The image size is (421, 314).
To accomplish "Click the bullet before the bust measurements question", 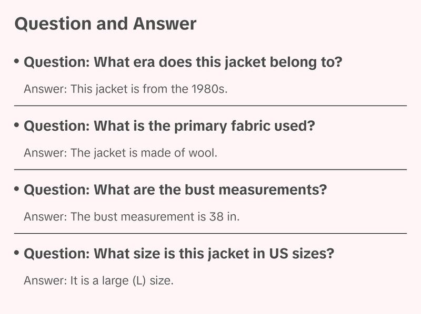I will coord(17,189).
